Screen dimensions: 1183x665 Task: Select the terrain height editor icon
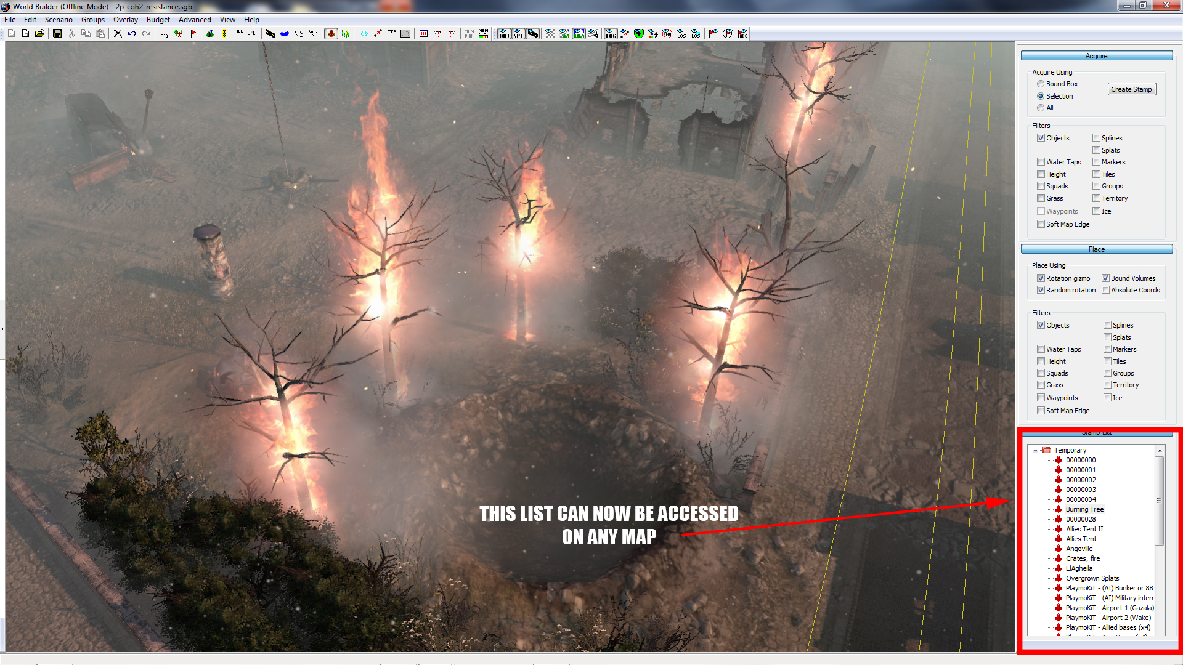pos(210,33)
